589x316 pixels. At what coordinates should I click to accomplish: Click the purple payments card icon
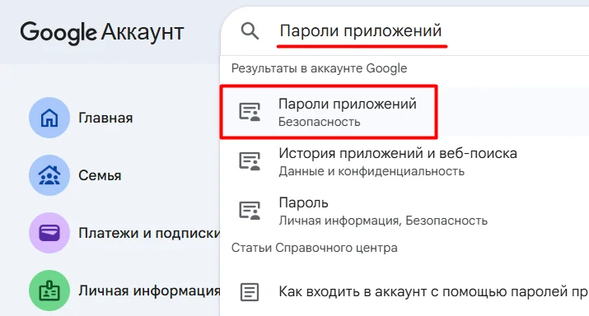coord(49,233)
